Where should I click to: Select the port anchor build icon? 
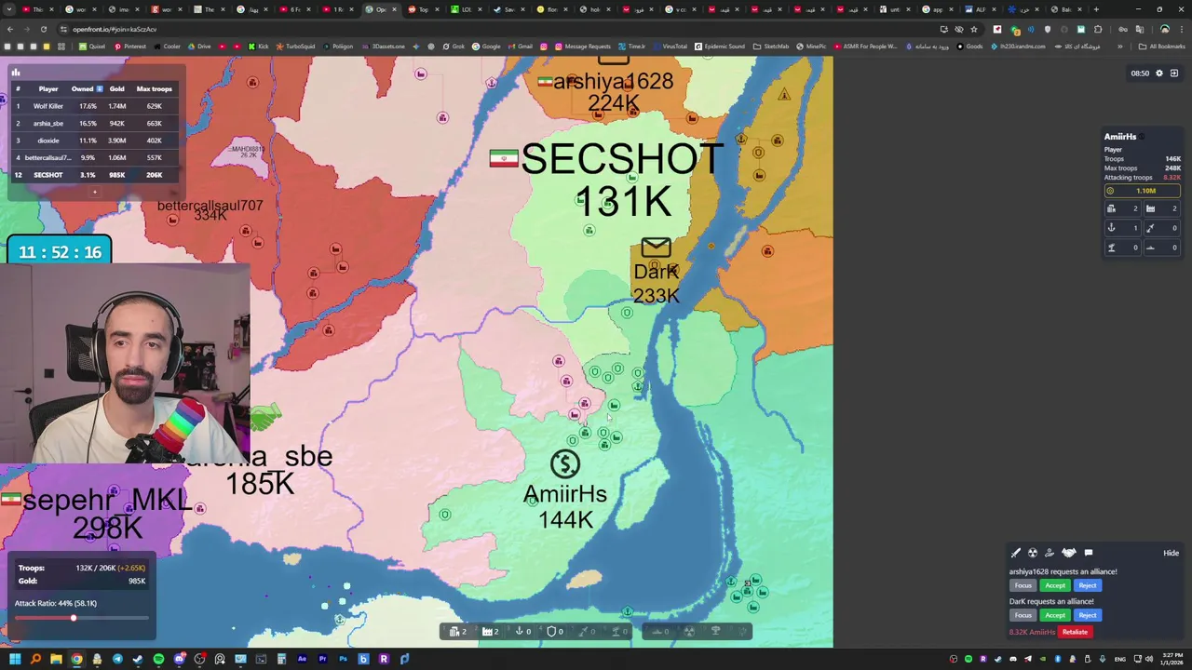click(x=519, y=631)
